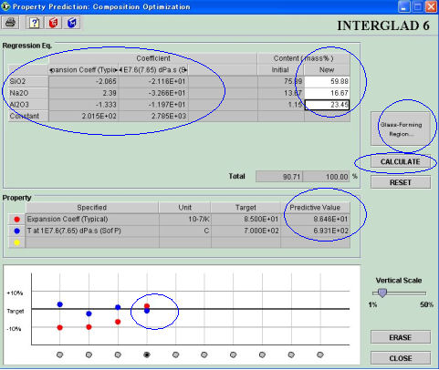Edit the New Na2O content field 16.67
The image size is (439, 370).
[327, 93]
